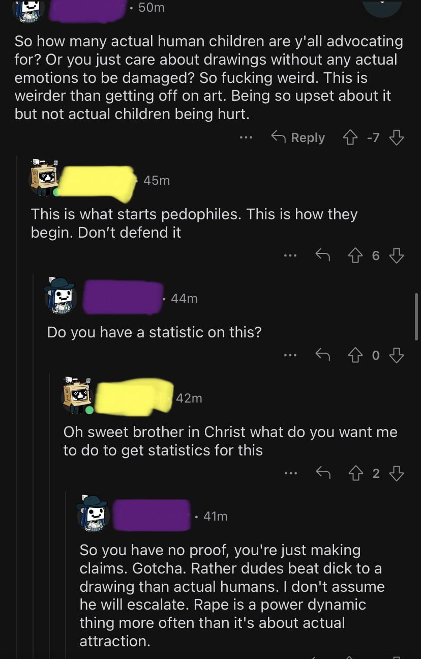421x659 pixels.
Task: Reply to the 42m comment via arrow icon
Action: [322, 473]
